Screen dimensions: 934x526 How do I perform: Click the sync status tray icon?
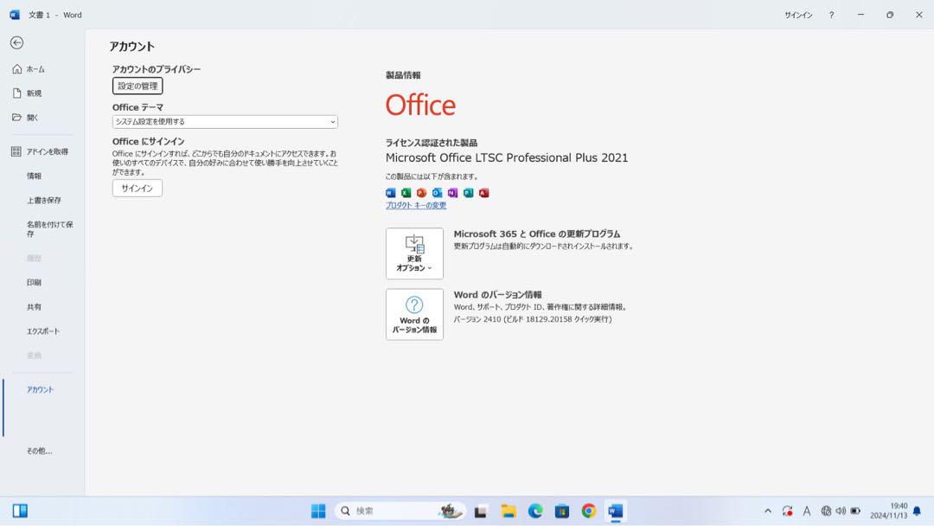[788, 511]
